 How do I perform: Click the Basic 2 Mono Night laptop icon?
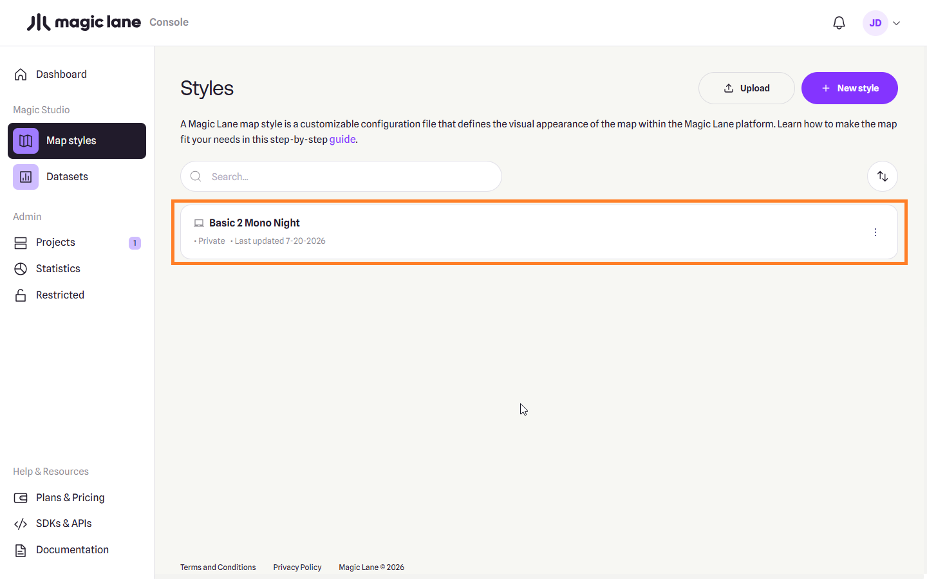tap(199, 223)
